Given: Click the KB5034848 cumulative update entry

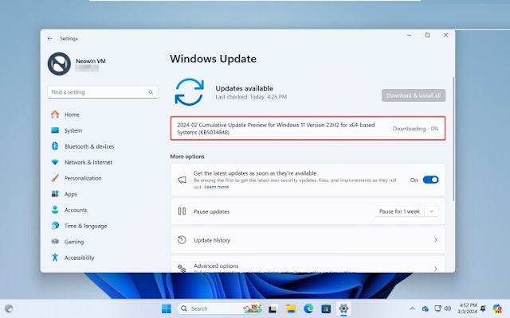Looking at the screenshot, I should (x=308, y=129).
